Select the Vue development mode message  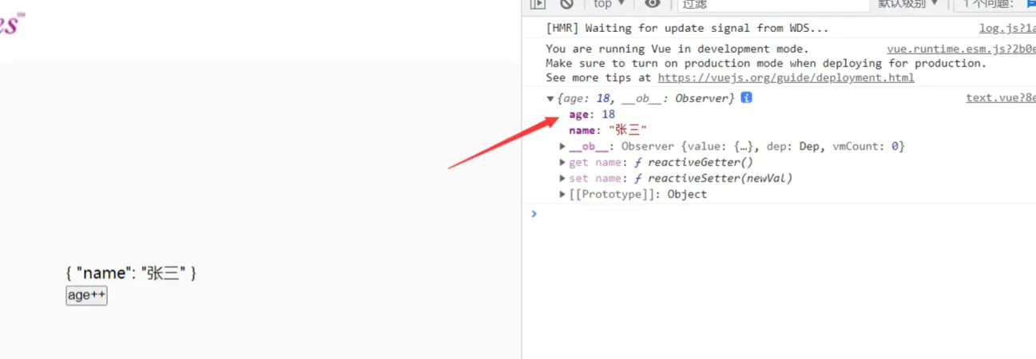(x=766, y=63)
